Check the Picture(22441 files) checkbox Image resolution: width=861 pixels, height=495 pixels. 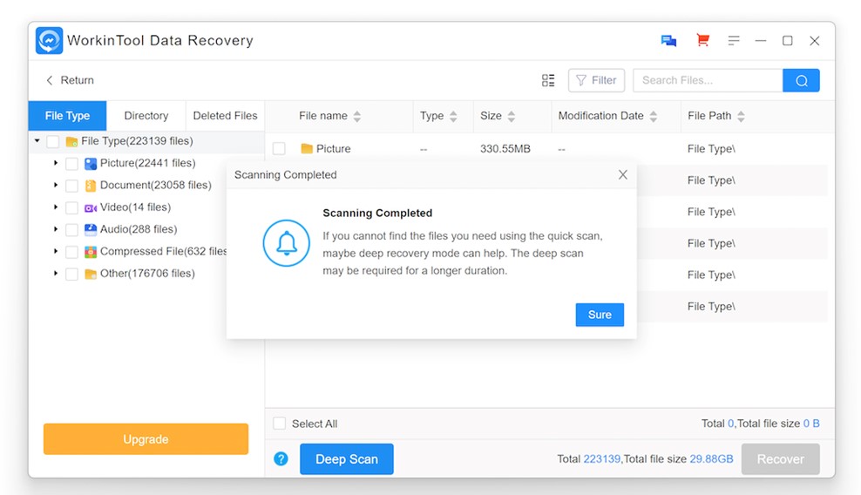[x=71, y=164]
